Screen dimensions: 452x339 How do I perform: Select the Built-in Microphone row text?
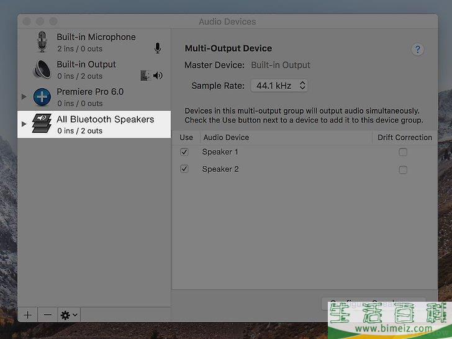[96, 37]
